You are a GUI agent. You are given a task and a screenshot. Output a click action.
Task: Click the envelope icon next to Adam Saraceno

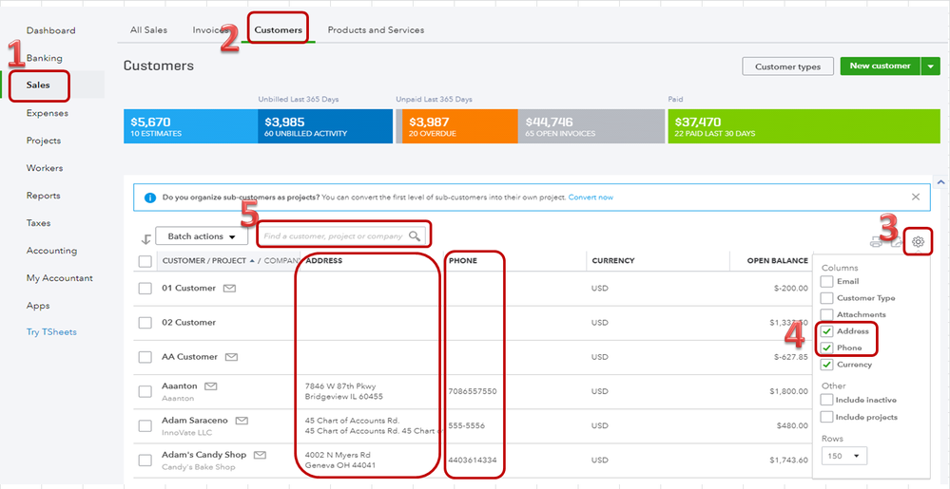pos(242,420)
